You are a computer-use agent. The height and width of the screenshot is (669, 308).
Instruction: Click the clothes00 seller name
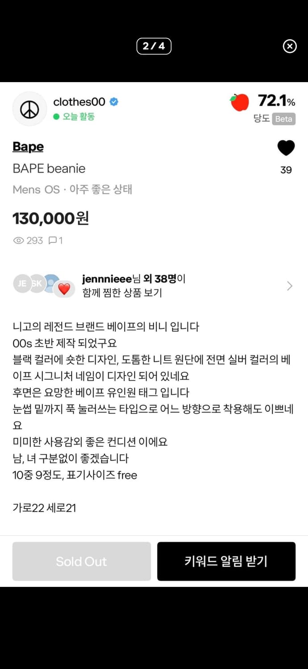tap(79, 102)
